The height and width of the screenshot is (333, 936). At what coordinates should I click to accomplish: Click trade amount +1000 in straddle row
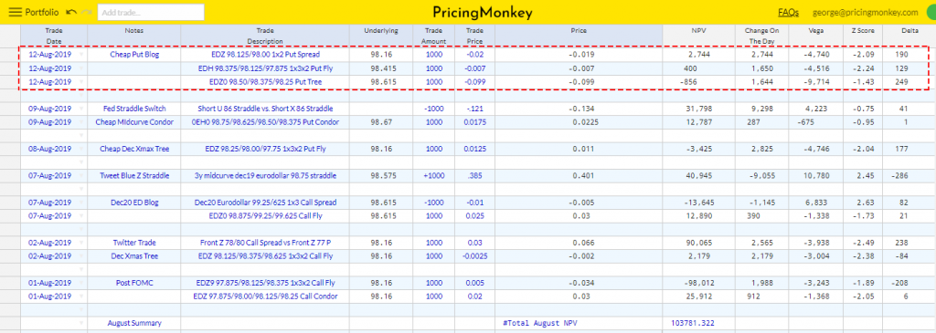pos(433,176)
